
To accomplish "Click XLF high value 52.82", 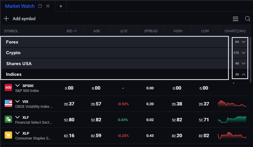I will pyautogui.click(x=177, y=120).
